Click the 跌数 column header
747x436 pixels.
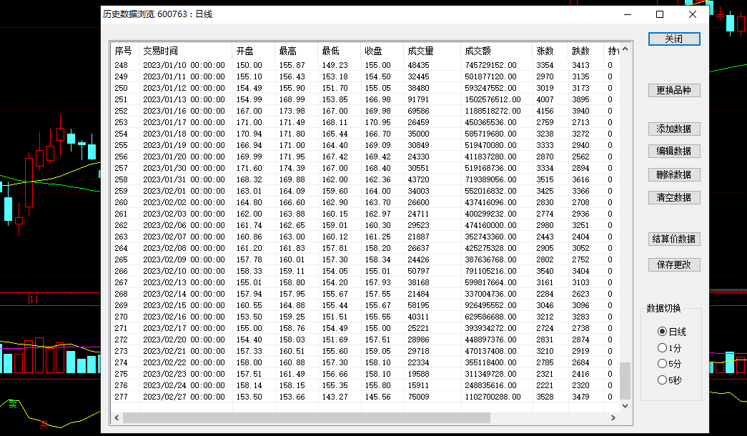pyautogui.click(x=586, y=51)
